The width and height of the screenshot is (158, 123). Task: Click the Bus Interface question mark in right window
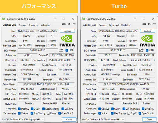tap(154, 60)
